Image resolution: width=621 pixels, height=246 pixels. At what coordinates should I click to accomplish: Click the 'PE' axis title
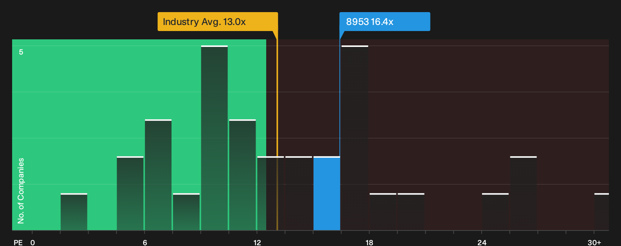18,242
